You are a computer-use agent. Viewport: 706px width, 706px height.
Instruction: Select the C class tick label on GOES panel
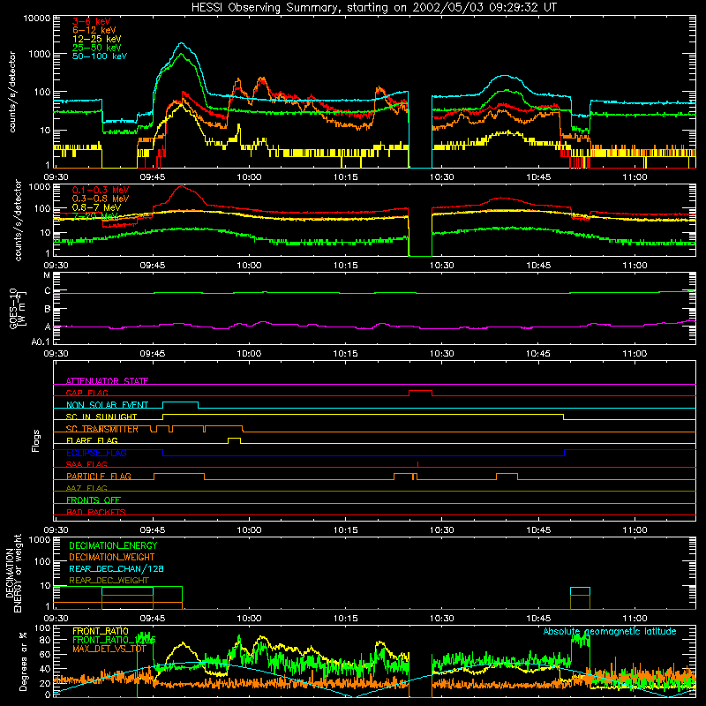[48, 291]
